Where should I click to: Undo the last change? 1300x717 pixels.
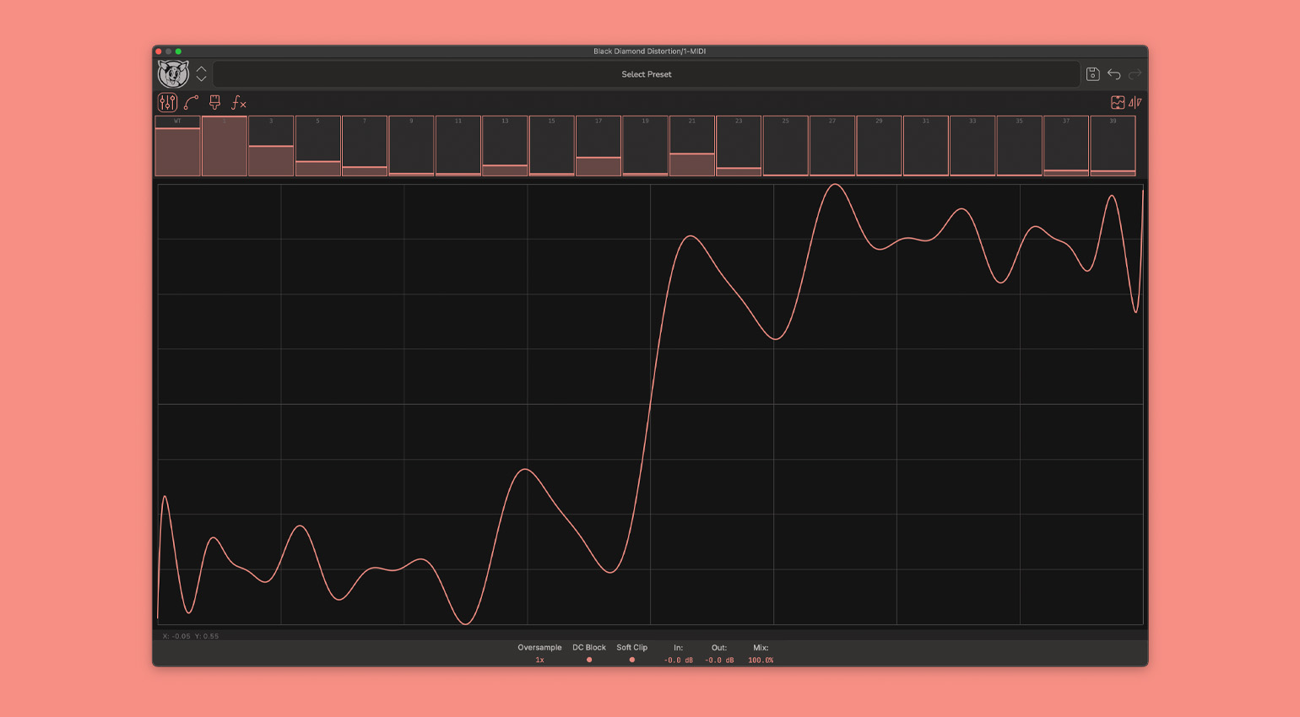pyautogui.click(x=1114, y=74)
